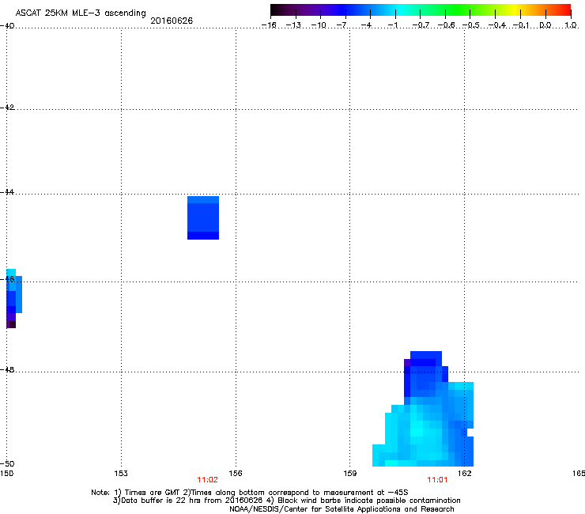Pick the black end of the colorbar
This screenshot has width=585, height=514.
click(x=275, y=10)
